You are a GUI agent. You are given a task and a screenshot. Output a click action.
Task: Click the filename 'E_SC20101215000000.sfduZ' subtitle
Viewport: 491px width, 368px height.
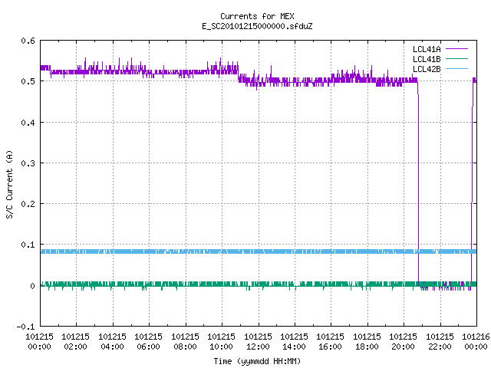point(257,26)
